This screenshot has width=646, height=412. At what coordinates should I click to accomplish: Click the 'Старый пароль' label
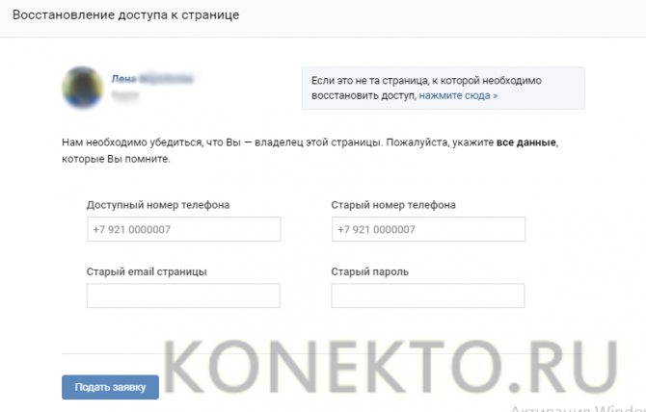[x=370, y=271]
